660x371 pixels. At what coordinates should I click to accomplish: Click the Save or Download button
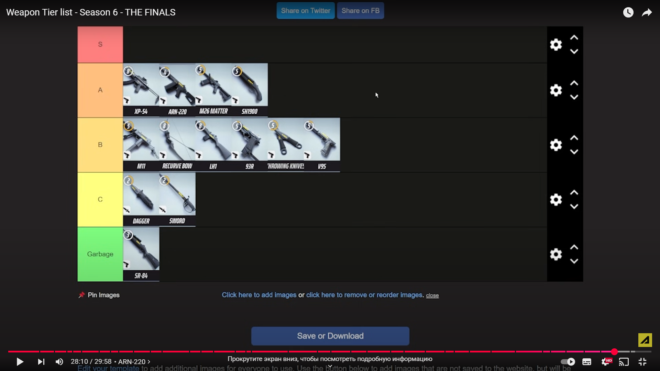(330, 336)
